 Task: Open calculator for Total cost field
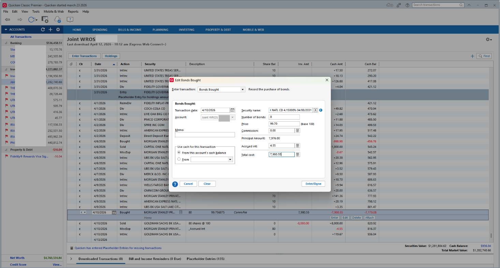pyautogui.click(x=297, y=154)
